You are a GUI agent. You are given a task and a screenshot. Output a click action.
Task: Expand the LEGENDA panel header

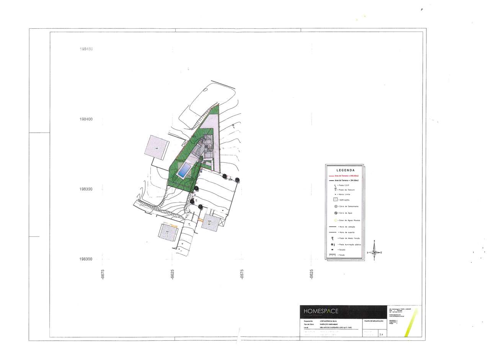(x=346, y=170)
